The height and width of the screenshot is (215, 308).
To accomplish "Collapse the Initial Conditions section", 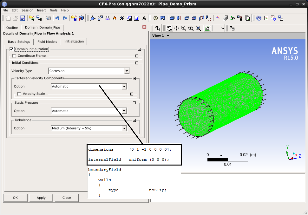I will (x=137, y=63).
